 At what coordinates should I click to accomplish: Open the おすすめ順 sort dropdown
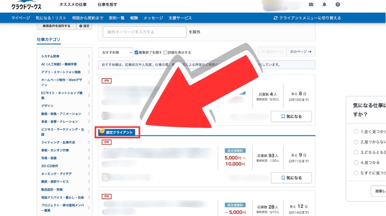pos(115,52)
